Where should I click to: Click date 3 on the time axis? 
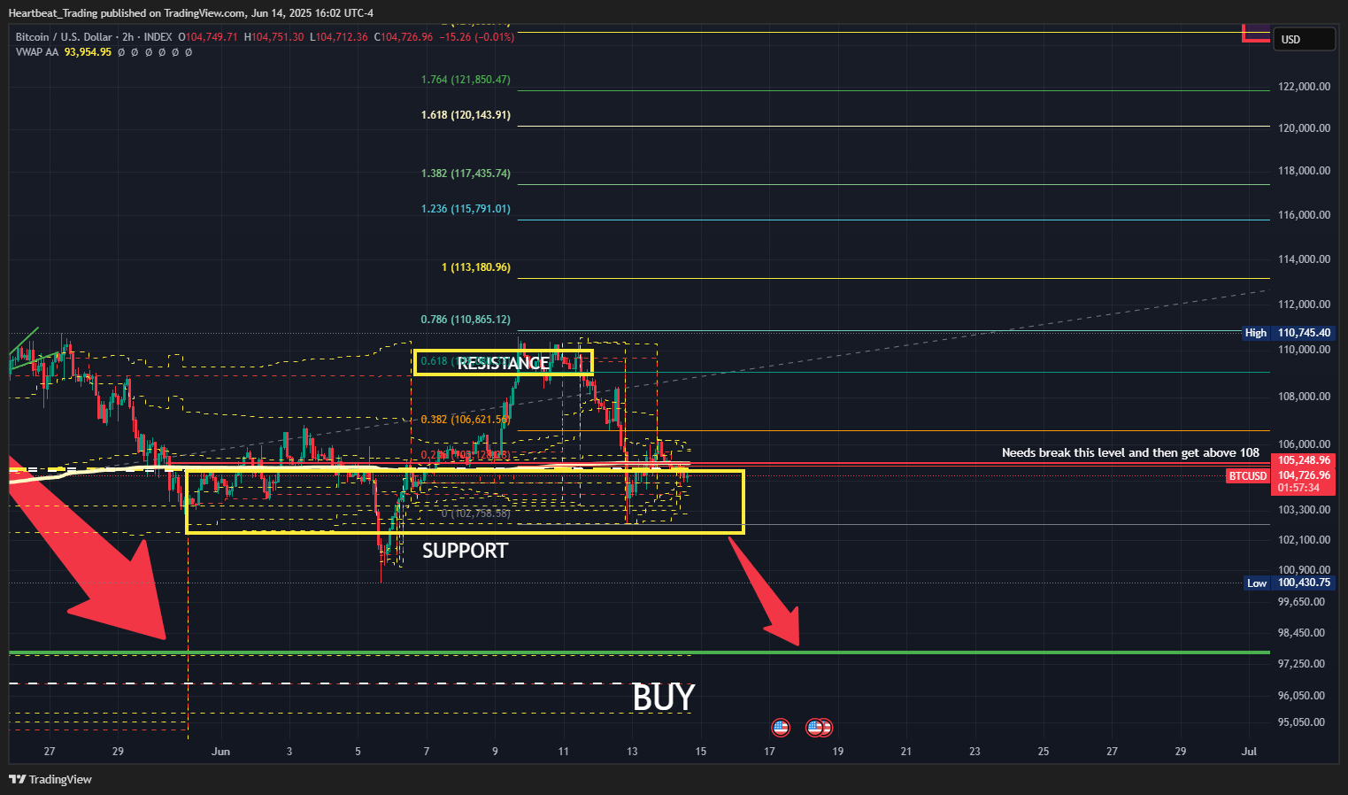[x=289, y=752]
